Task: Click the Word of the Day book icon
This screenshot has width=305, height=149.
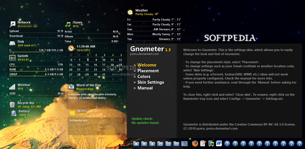Action: (71, 87)
